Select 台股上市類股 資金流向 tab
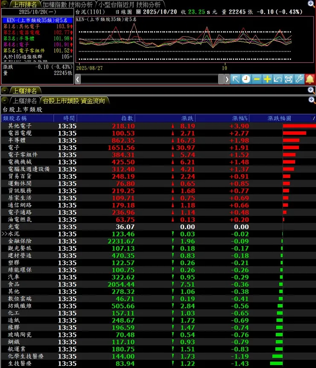 [x=74, y=101]
